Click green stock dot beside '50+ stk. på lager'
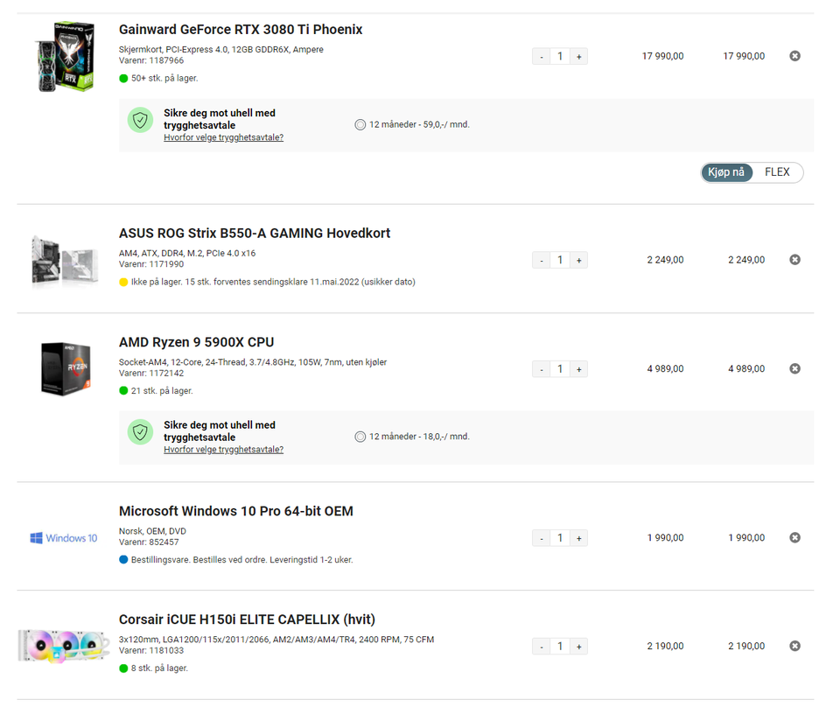 [123, 78]
